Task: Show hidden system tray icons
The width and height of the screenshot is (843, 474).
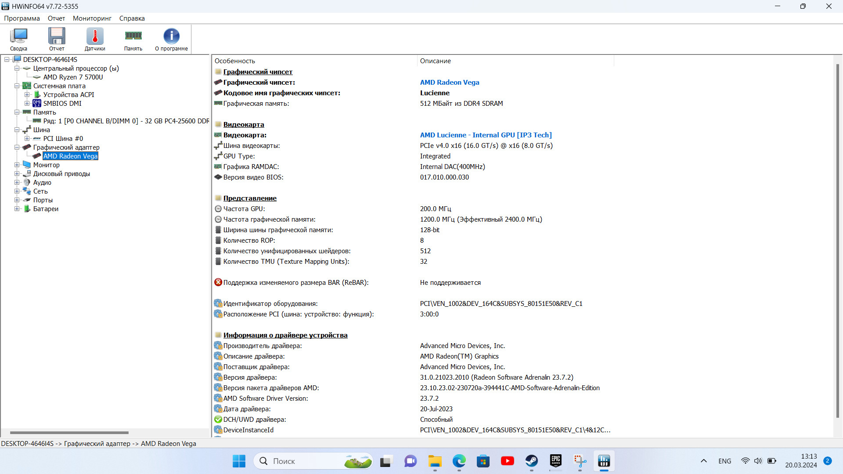Action: 704,461
